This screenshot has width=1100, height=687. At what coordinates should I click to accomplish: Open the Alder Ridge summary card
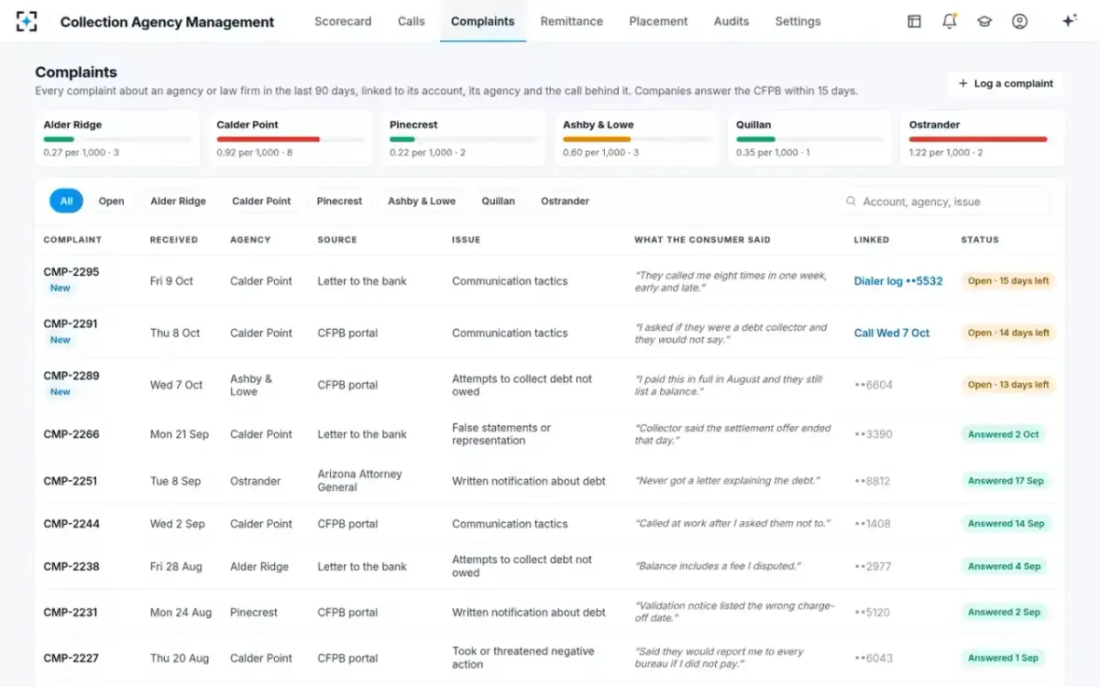pyautogui.click(x=117, y=138)
